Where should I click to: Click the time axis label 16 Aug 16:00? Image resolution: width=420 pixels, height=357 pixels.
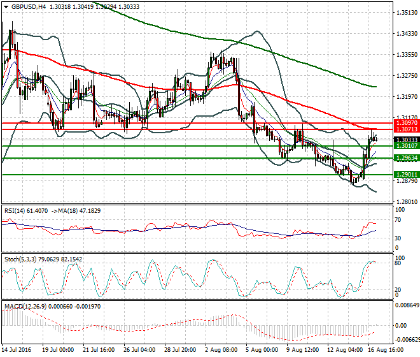tap(386, 350)
